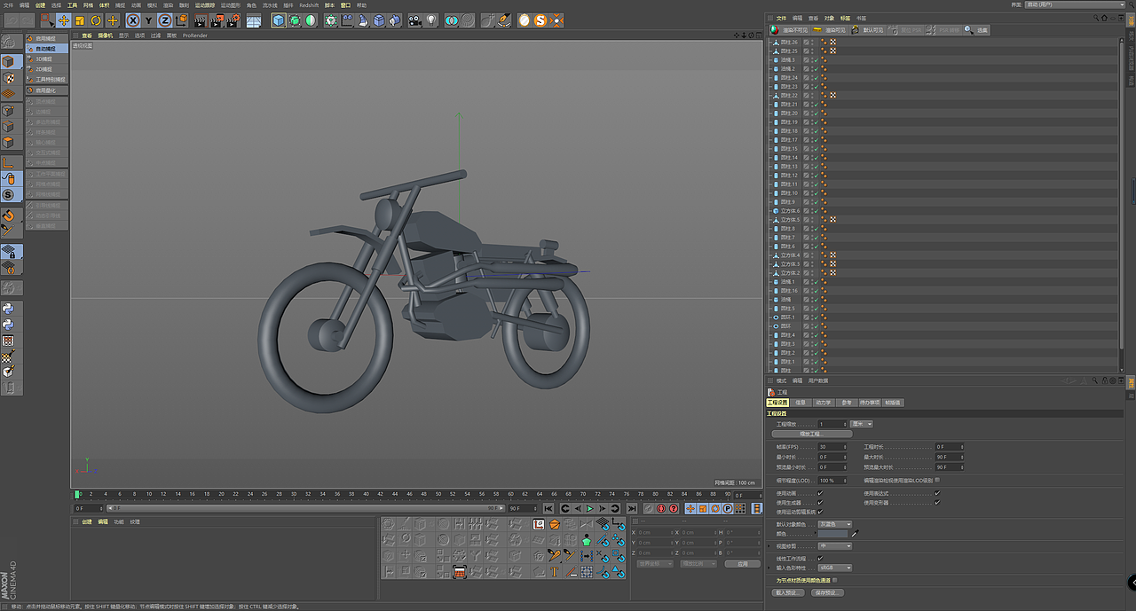
Task: Toggle 使用变形器 use deformers checkbox
Action: click(937, 503)
